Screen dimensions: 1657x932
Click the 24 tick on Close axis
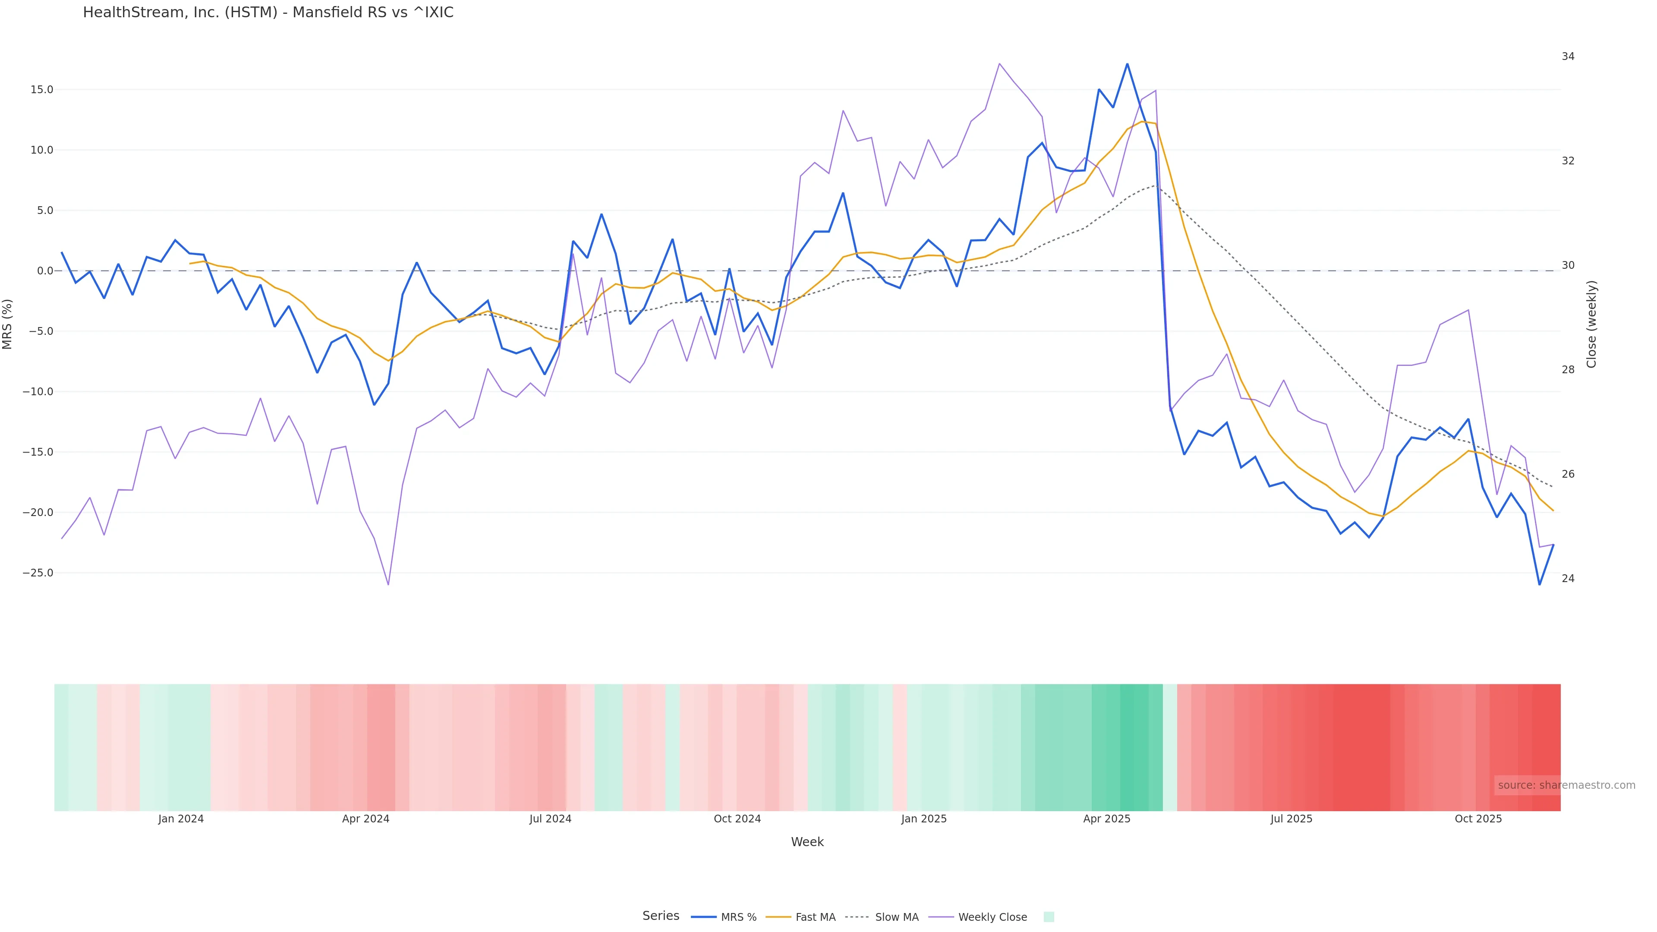tap(1568, 578)
